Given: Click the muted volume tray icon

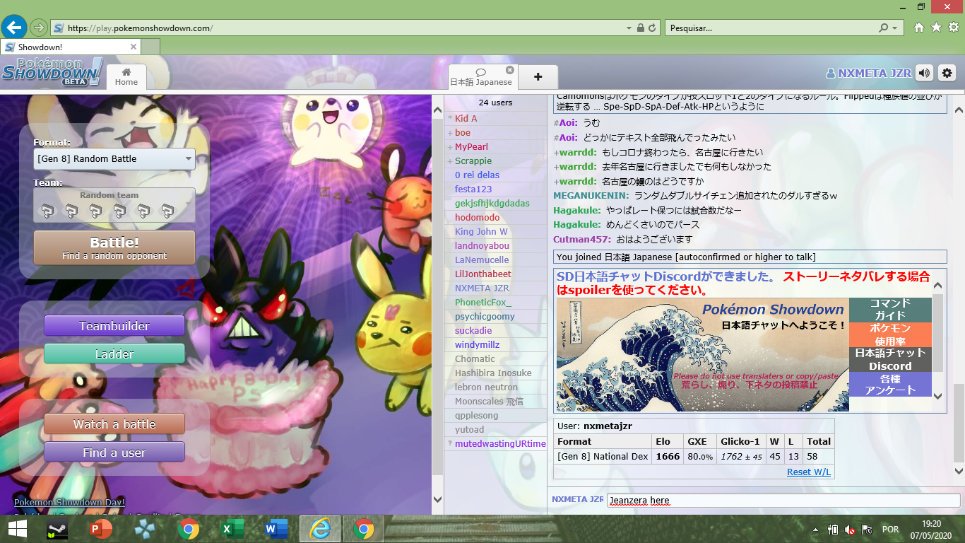Looking at the screenshot, I should [850, 529].
